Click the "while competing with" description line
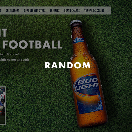 click(14, 60)
